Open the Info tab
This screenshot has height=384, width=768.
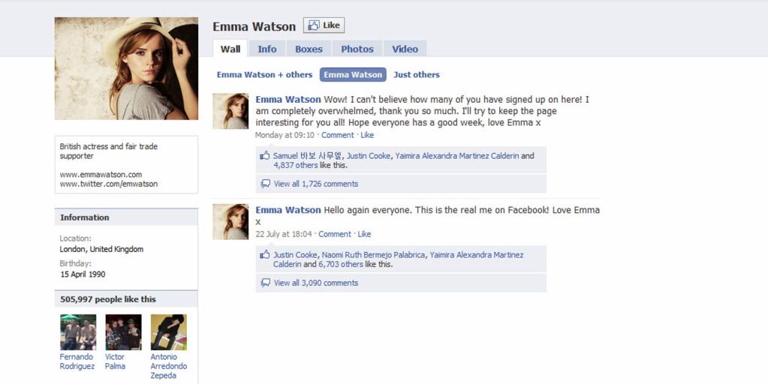tap(267, 49)
